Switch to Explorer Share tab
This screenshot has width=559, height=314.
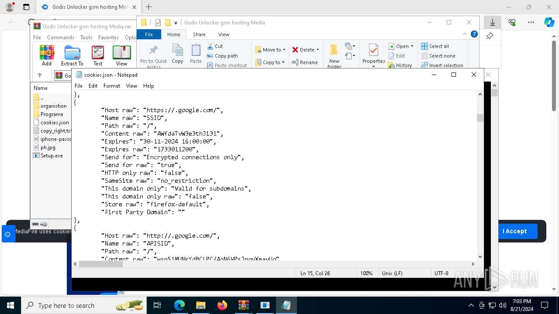[x=199, y=34]
